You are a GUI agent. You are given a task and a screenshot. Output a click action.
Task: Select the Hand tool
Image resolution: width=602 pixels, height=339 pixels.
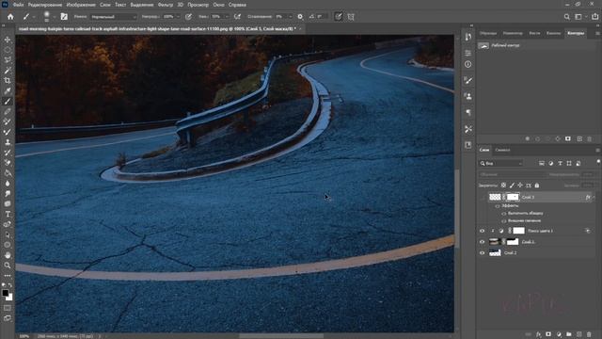click(8, 255)
